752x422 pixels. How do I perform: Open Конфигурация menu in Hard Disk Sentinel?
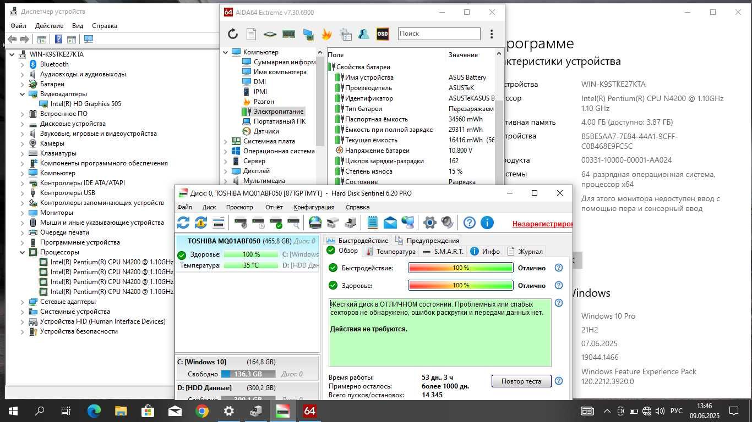pyautogui.click(x=314, y=207)
